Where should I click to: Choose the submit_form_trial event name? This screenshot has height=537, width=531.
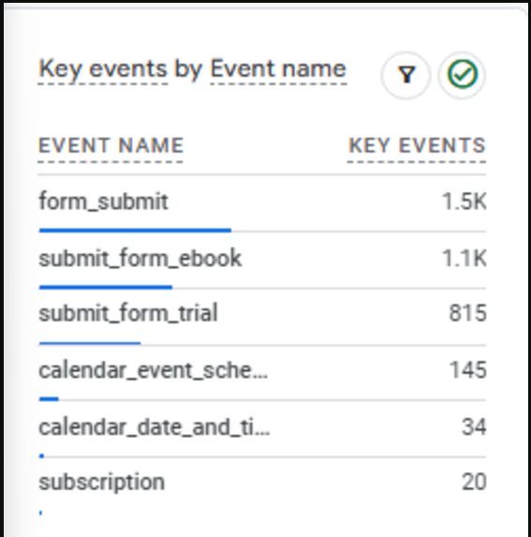click(x=128, y=313)
